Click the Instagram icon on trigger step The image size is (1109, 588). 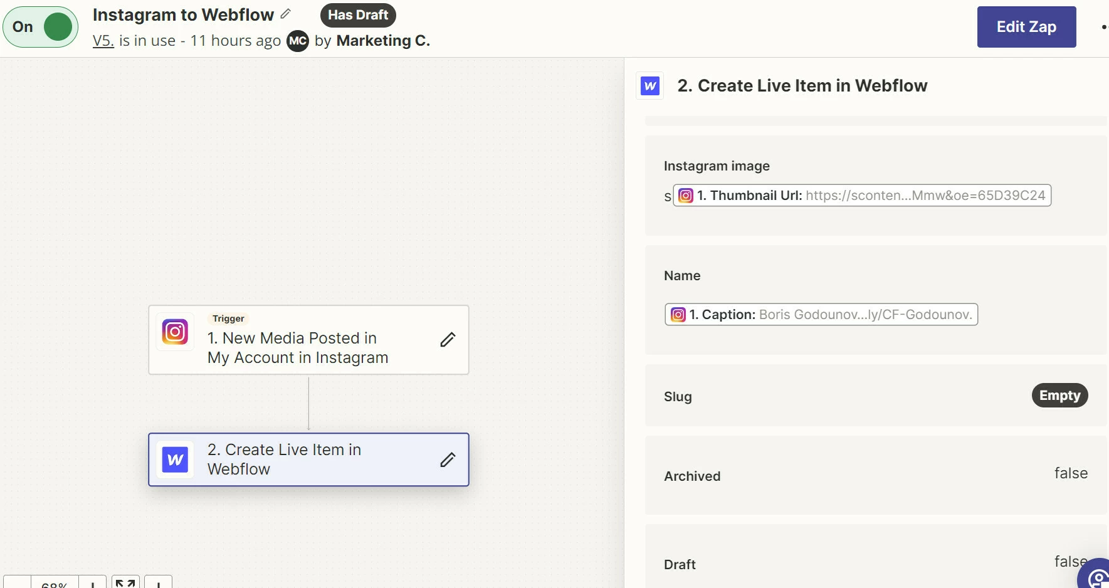click(x=175, y=332)
